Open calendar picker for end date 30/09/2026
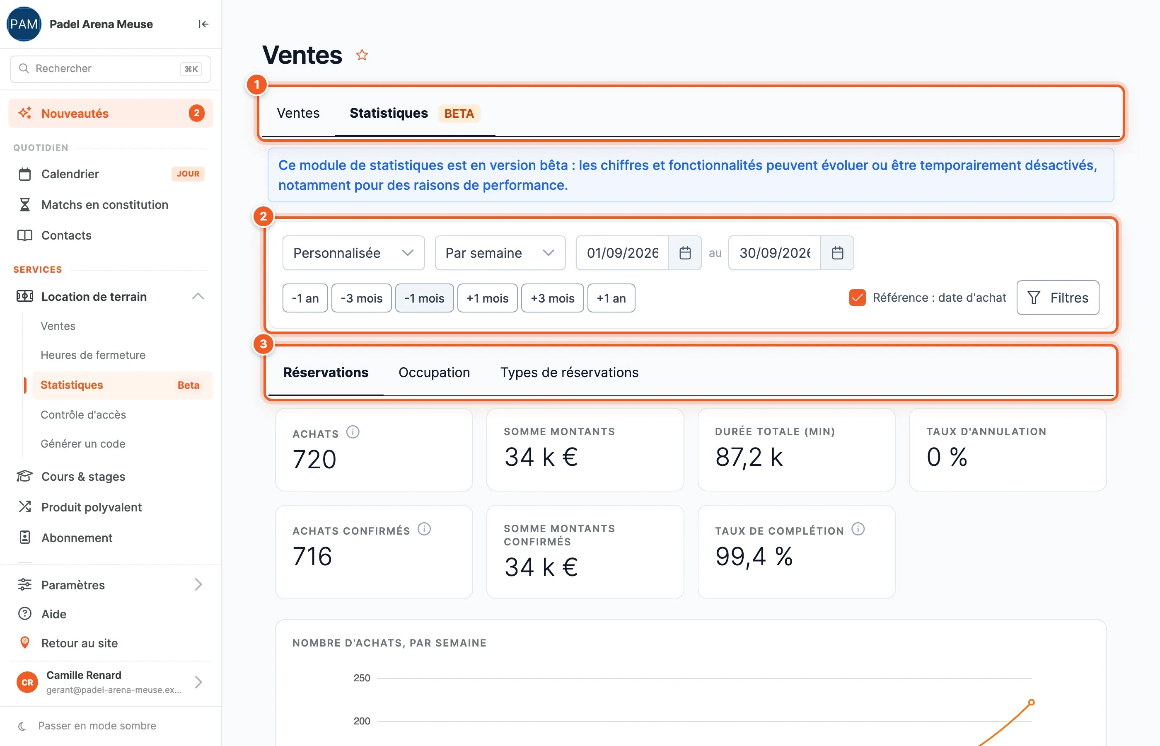 click(837, 253)
